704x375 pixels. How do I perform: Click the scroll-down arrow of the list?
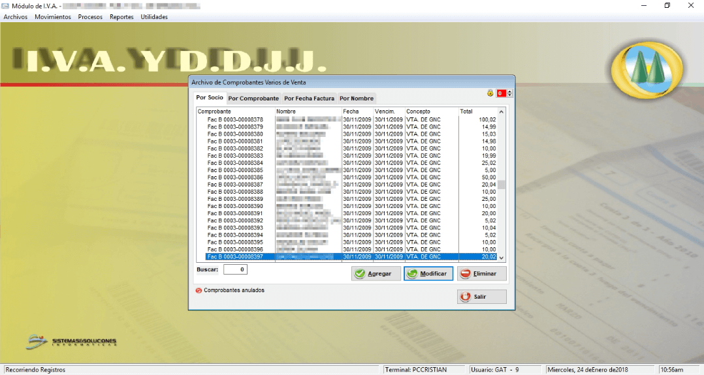[x=502, y=258]
